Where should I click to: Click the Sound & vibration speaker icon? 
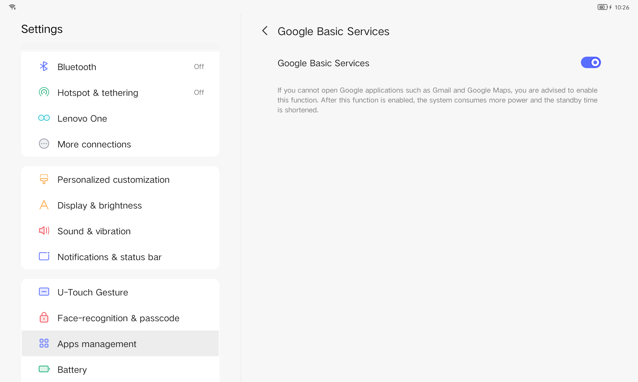pyautogui.click(x=44, y=231)
